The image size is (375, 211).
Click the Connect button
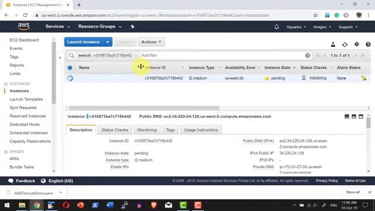coord(125,42)
